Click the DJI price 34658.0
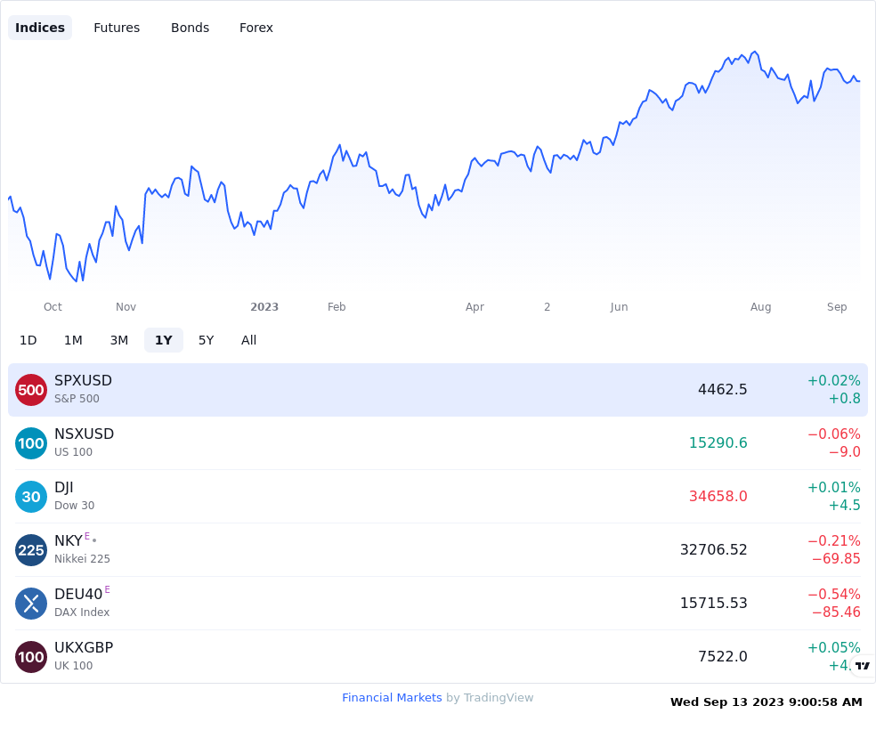This screenshot has height=730, width=876. tap(718, 496)
